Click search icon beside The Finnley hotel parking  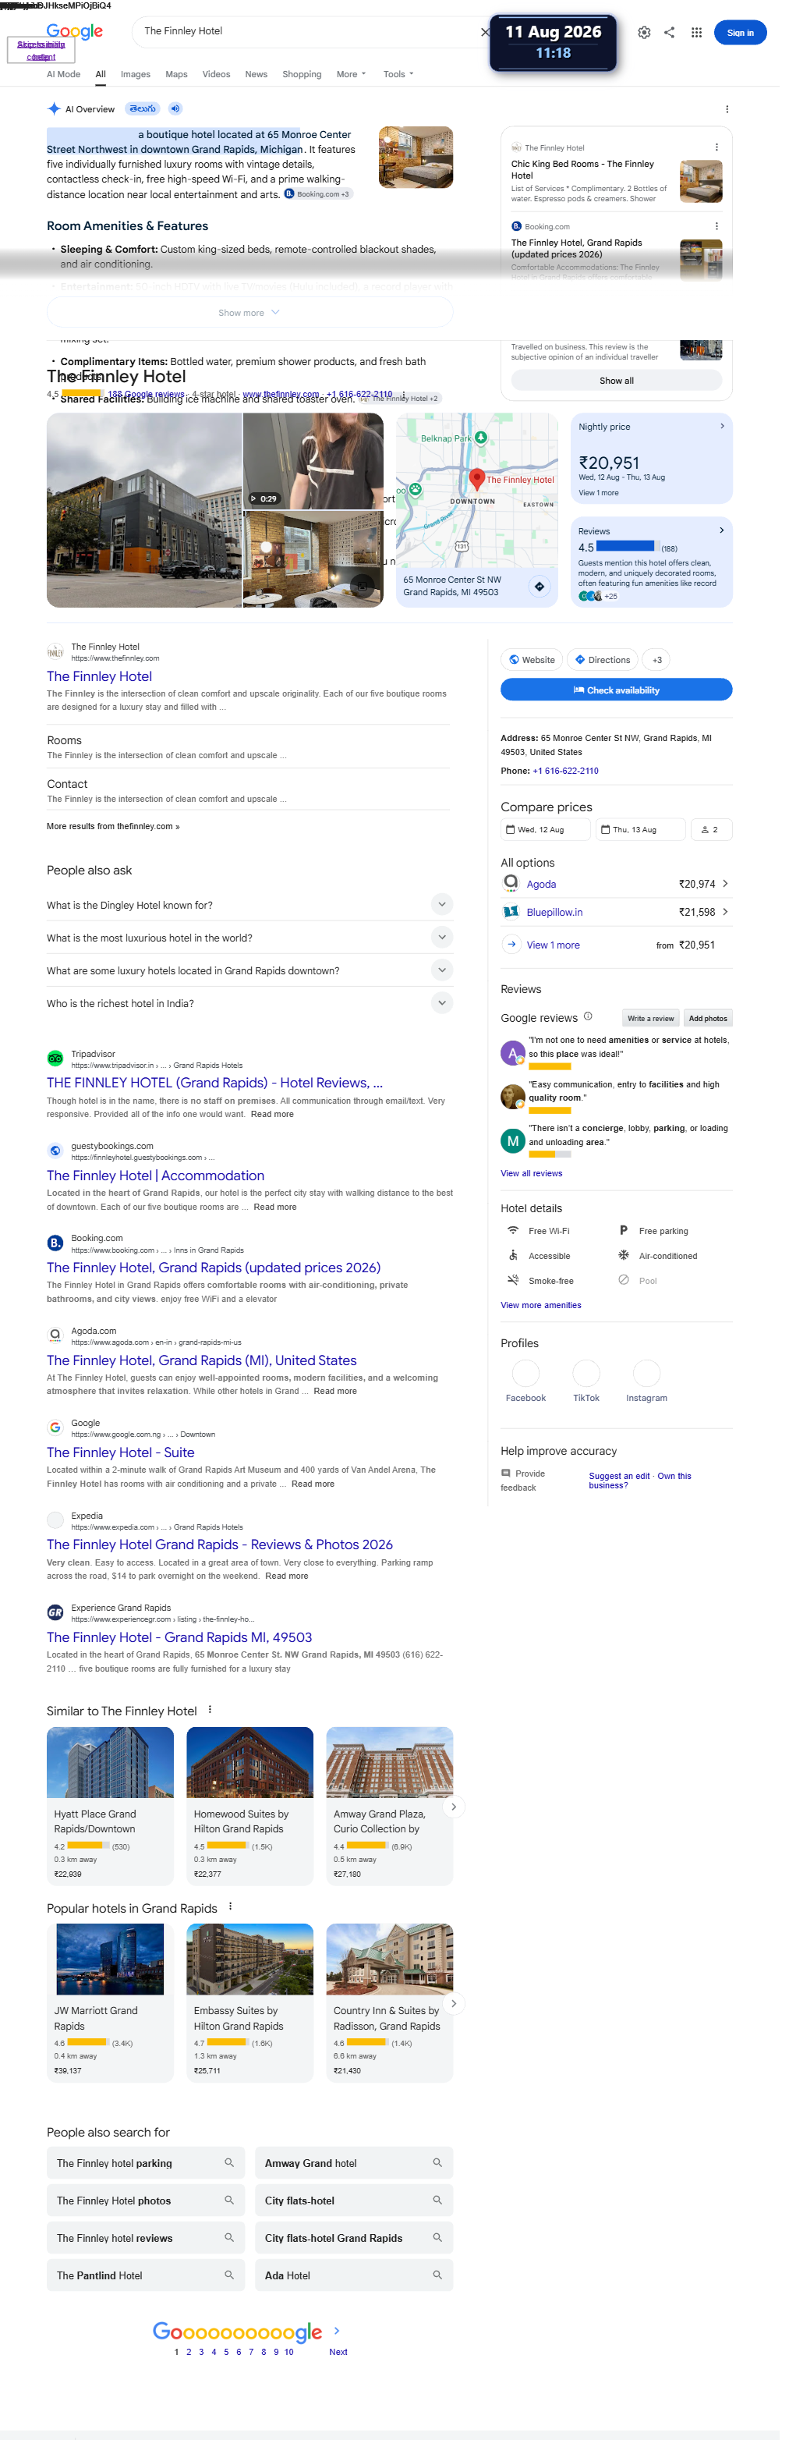(229, 2162)
